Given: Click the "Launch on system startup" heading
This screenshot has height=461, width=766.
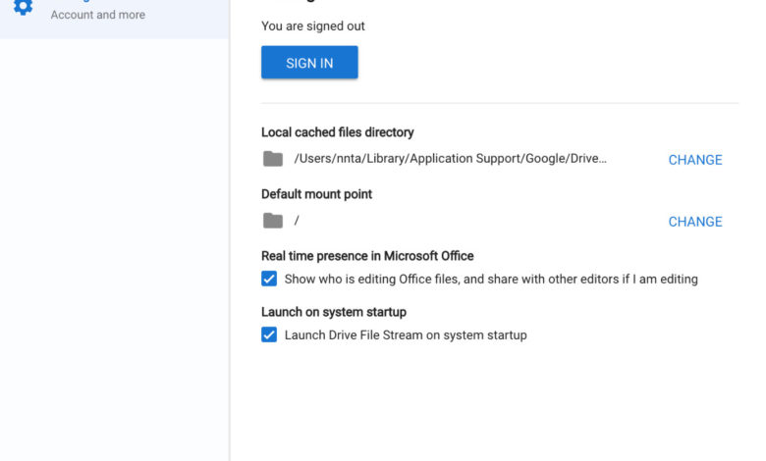Looking at the screenshot, I should click(x=334, y=312).
